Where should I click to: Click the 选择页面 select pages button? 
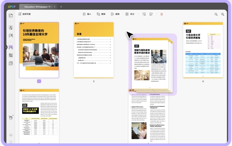click(x=24, y=14)
